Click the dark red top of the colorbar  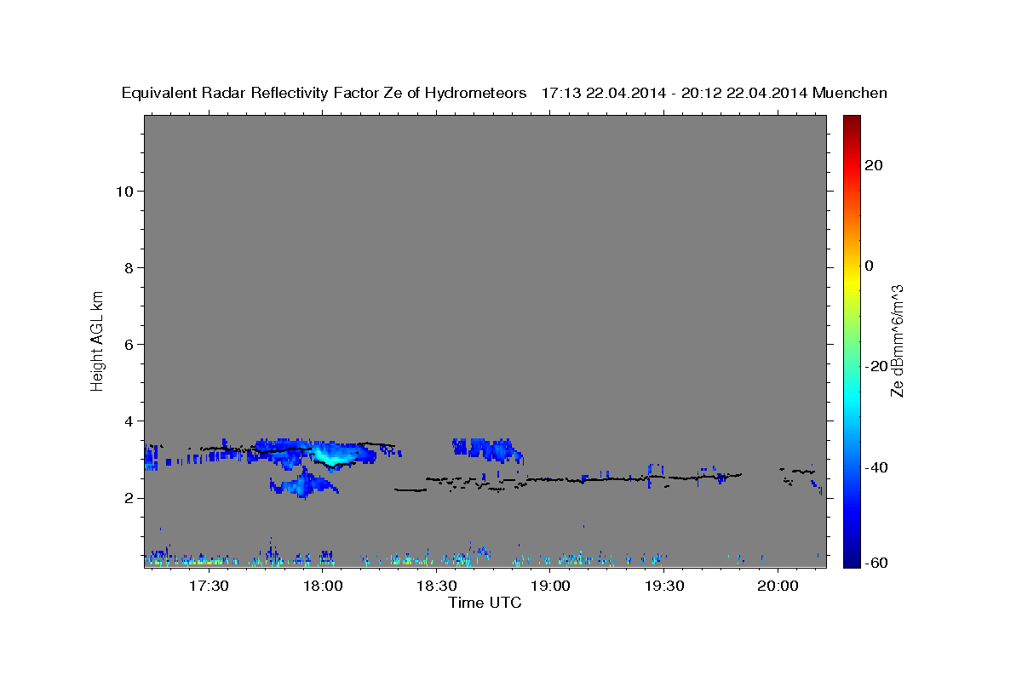[851, 122]
